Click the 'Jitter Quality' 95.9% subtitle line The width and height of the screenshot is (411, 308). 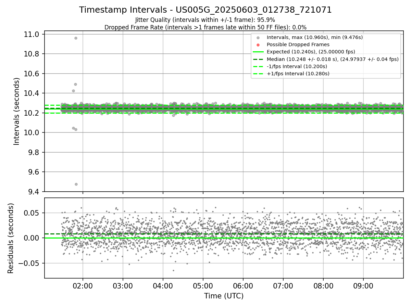click(205, 20)
